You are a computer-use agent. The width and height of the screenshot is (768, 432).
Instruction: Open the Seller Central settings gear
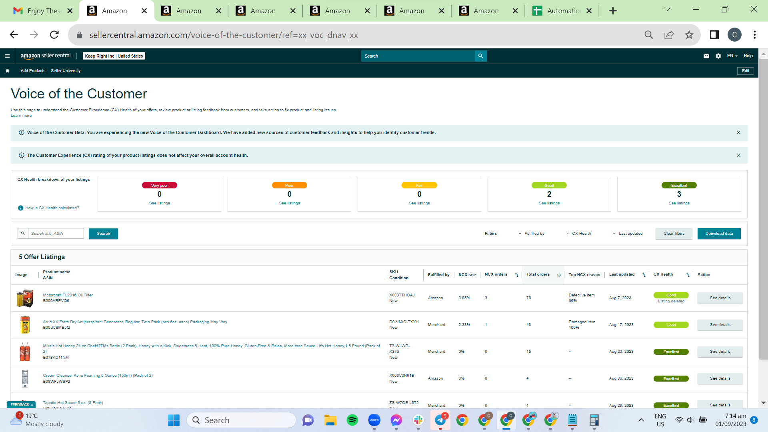pyautogui.click(x=718, y=56)
